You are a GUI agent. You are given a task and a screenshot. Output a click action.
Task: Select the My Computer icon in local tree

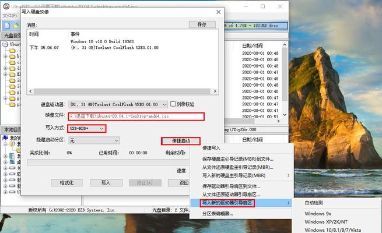[5, 138]
